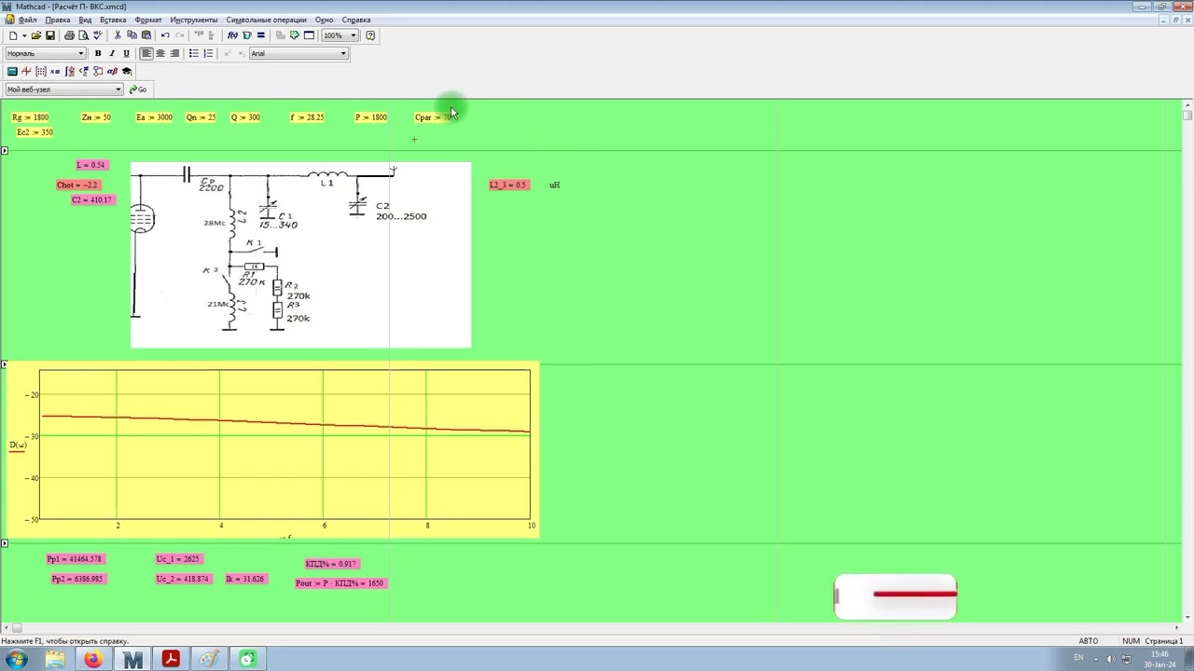Print the worksheet using printer icon
This screenshot has width=1194, height=671.
[69, 35]
